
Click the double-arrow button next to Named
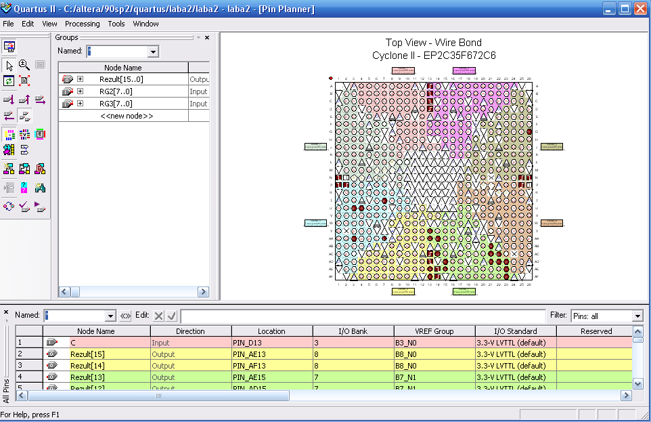click(125, 316)
